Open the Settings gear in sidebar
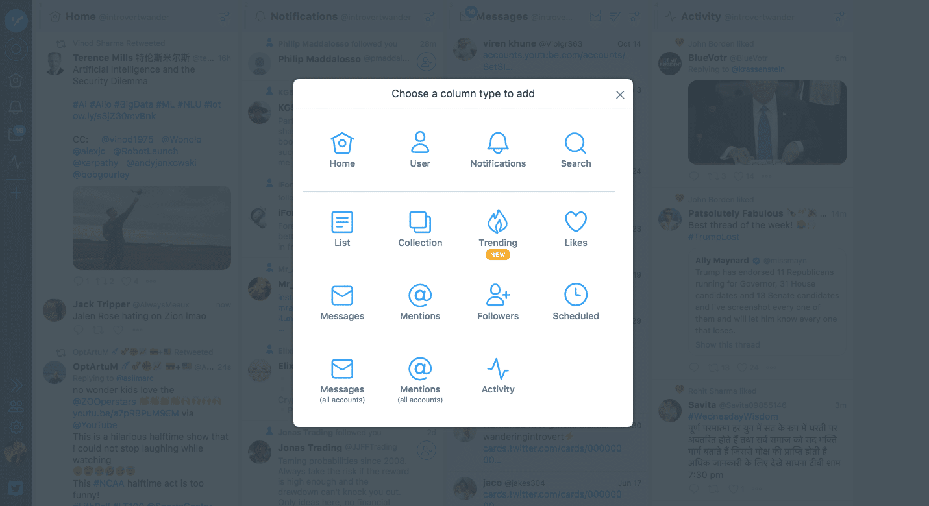The image size is (929, 506). tap(16, 428)
